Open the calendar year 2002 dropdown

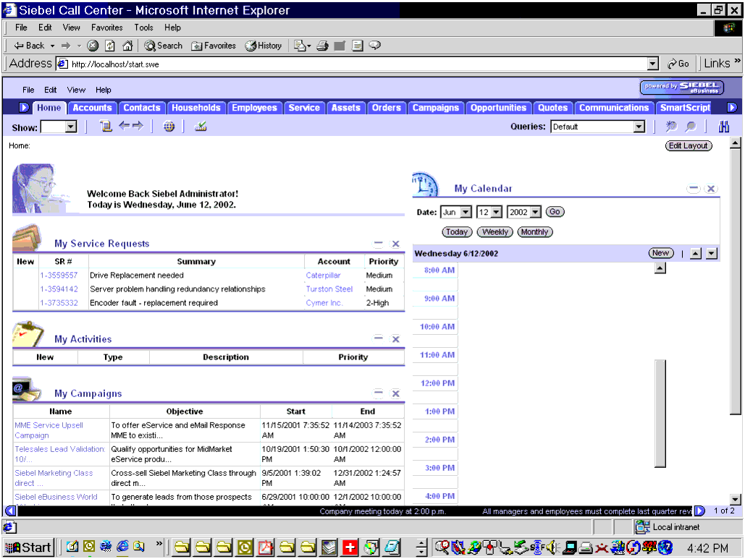tap(536, 212)
